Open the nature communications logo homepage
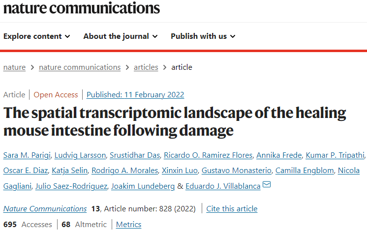Viewport: 367px width, 231px height. point(82,8)
